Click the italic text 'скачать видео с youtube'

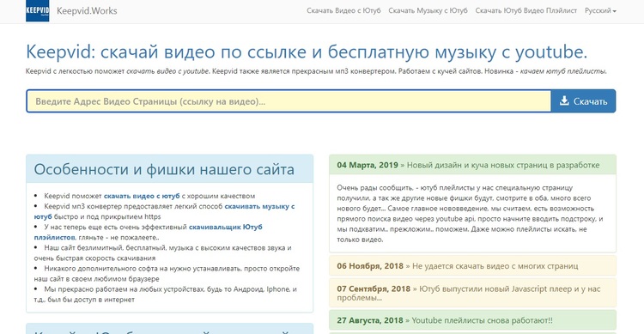pos(167,71)
